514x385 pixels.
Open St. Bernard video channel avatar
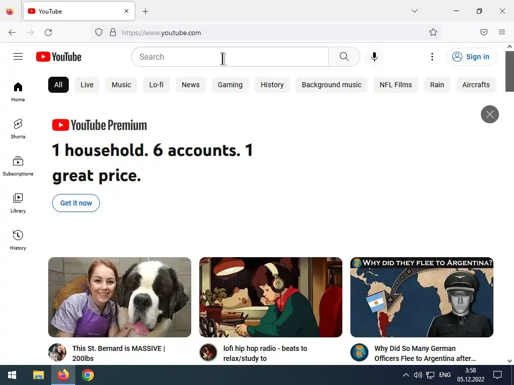tap(57, 352)
